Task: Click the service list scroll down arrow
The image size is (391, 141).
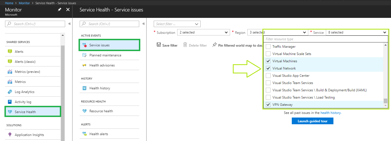Action: (x=386, y=106)
